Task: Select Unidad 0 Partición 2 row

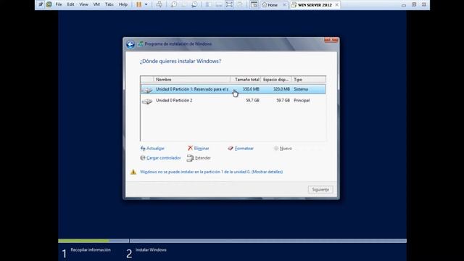Action: click(x=233, y=101)
